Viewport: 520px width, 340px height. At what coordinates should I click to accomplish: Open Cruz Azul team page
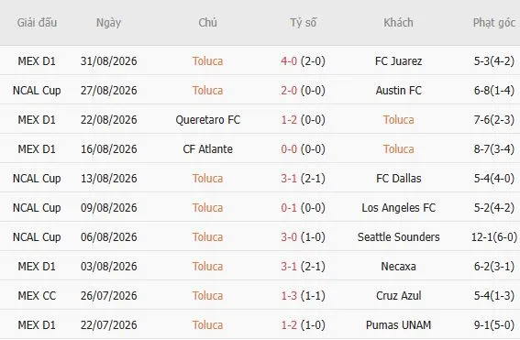coord(398,296)
